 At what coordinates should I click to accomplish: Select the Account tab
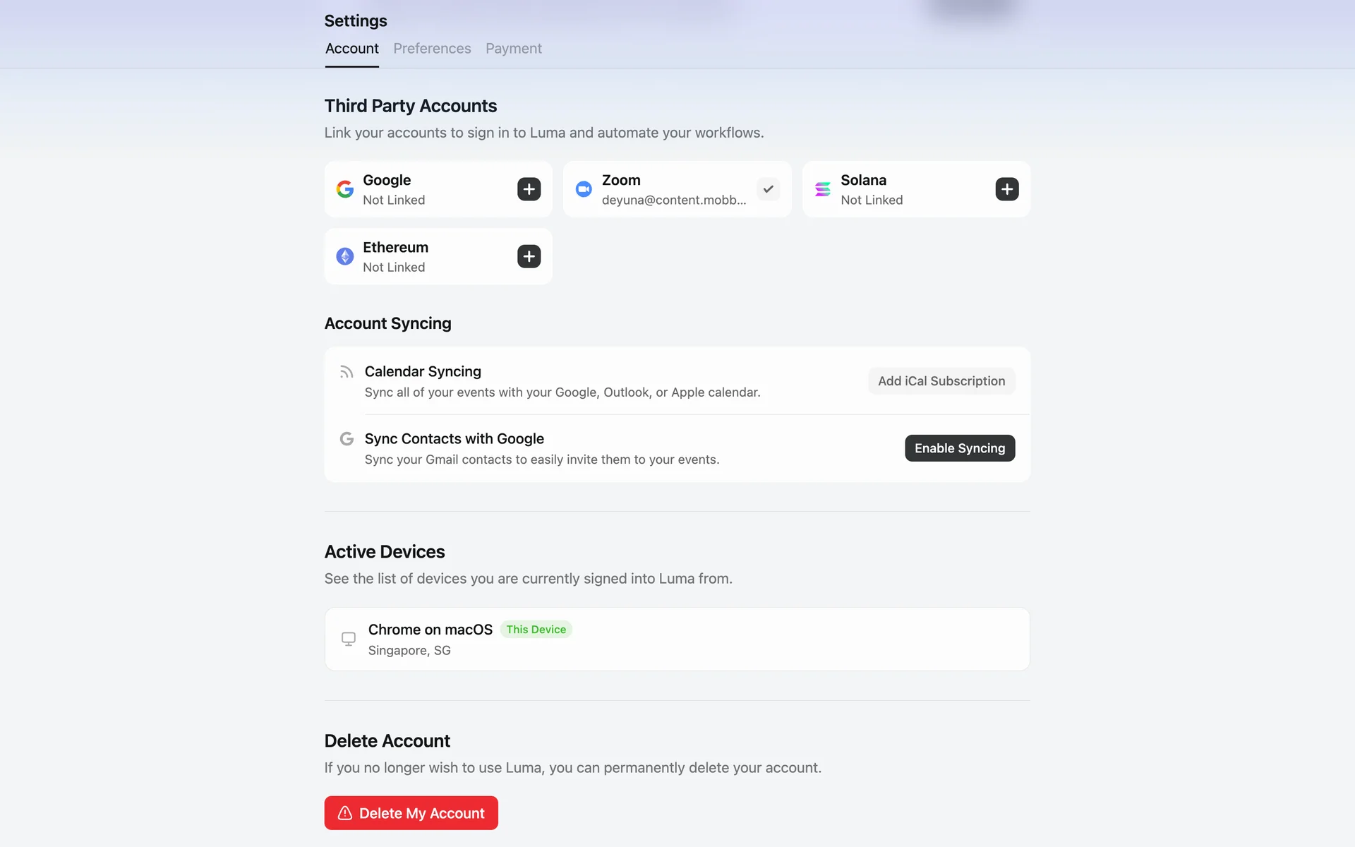tap(351, 49)
